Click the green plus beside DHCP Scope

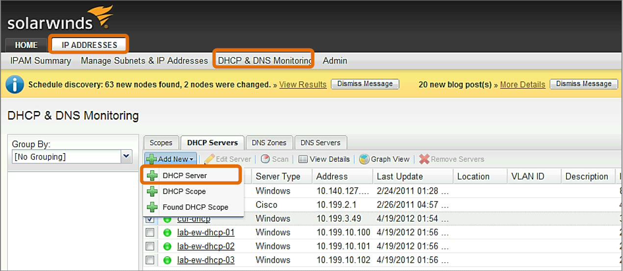pyautogui.click(x=152, y=191)
